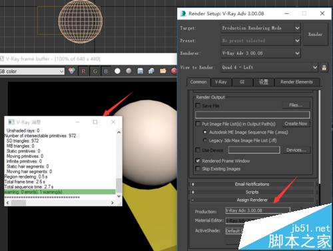Collapse Assign Renderer rollout
Image resolution: width=333 pixels, height=251 pixels.
pos(252,200)
